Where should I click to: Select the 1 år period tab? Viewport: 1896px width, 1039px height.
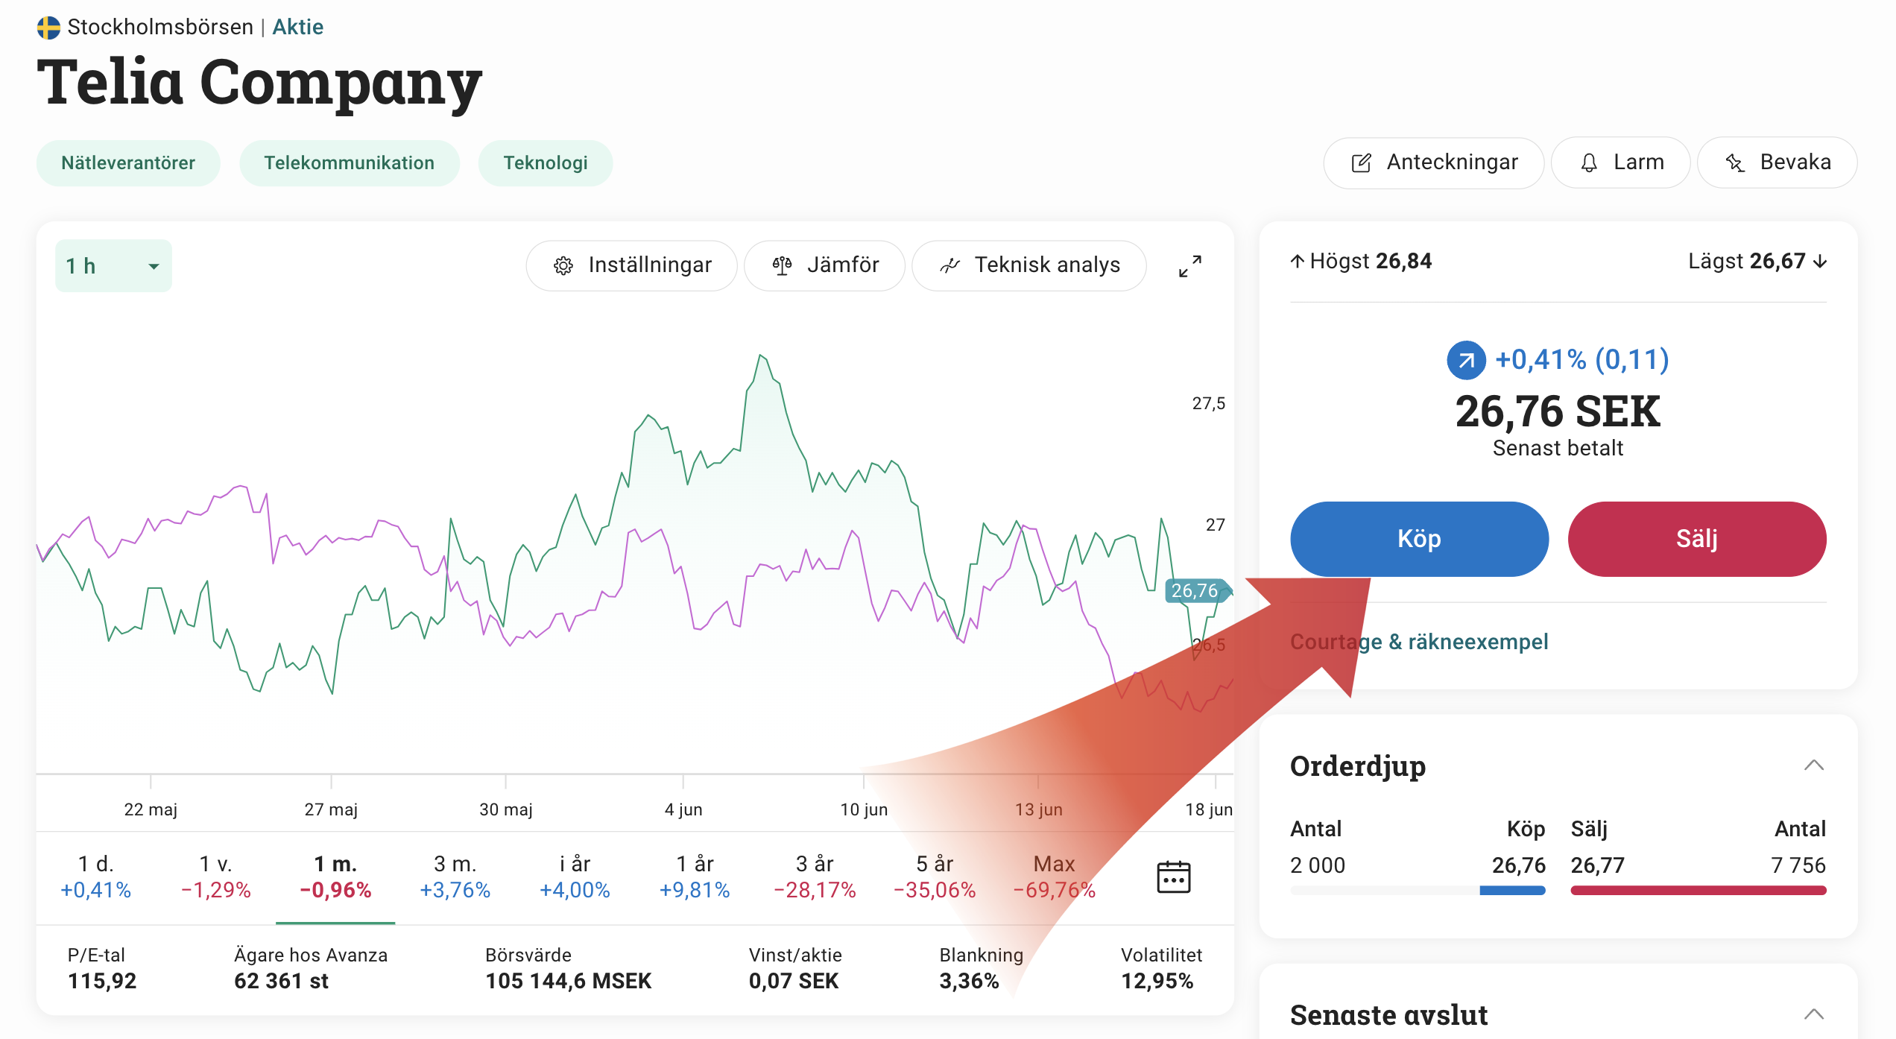click(x=694, y=877)
